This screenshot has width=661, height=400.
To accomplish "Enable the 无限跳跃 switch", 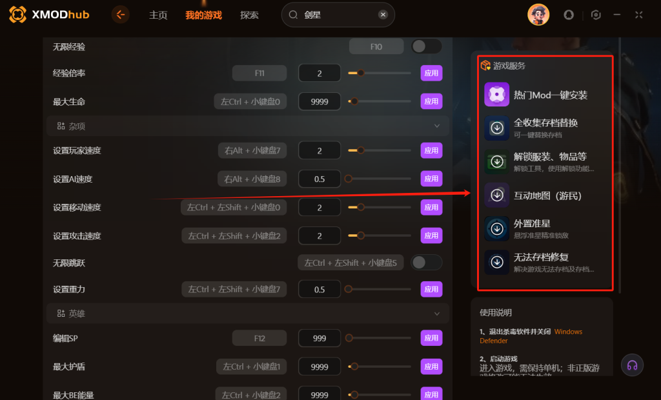I will (x=426, y=263).
